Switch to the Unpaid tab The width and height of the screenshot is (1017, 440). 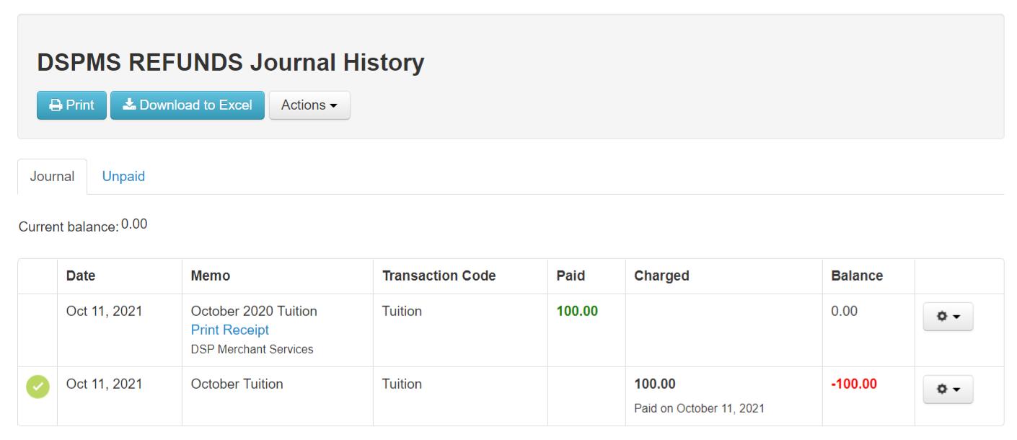pos(123,177)
